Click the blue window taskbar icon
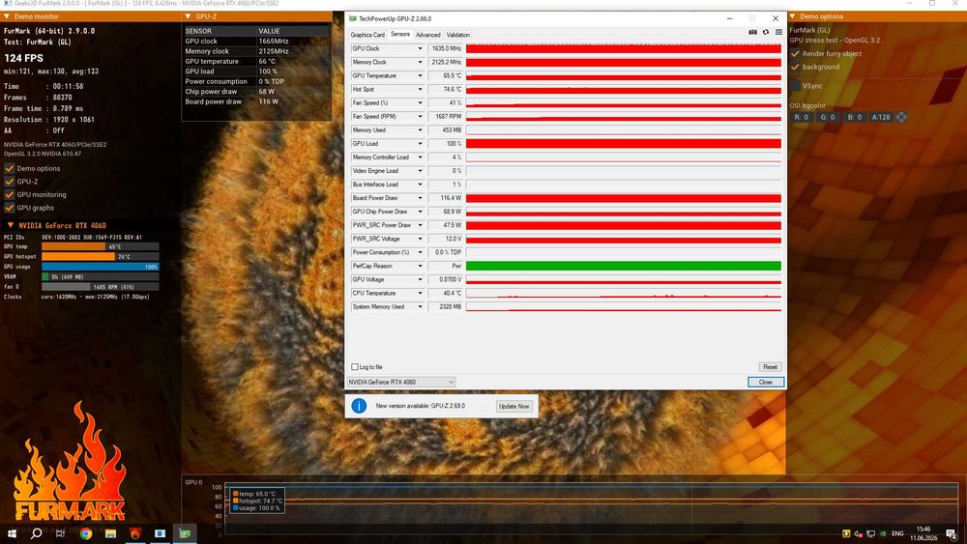Screen dimensions: 967x544 160,533
